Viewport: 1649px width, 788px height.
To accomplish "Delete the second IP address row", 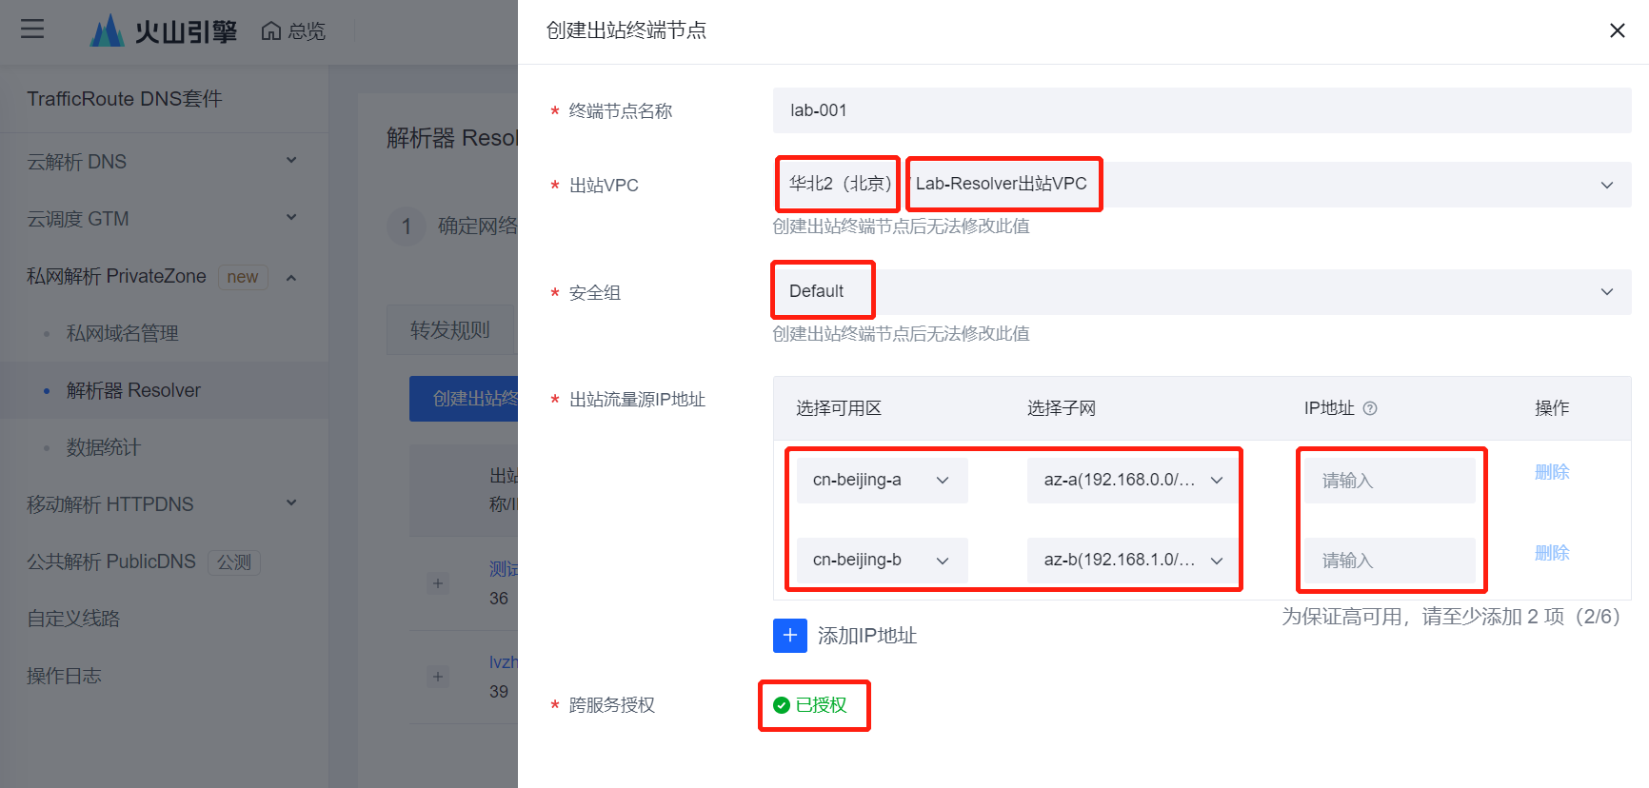I will point(1551,553).
